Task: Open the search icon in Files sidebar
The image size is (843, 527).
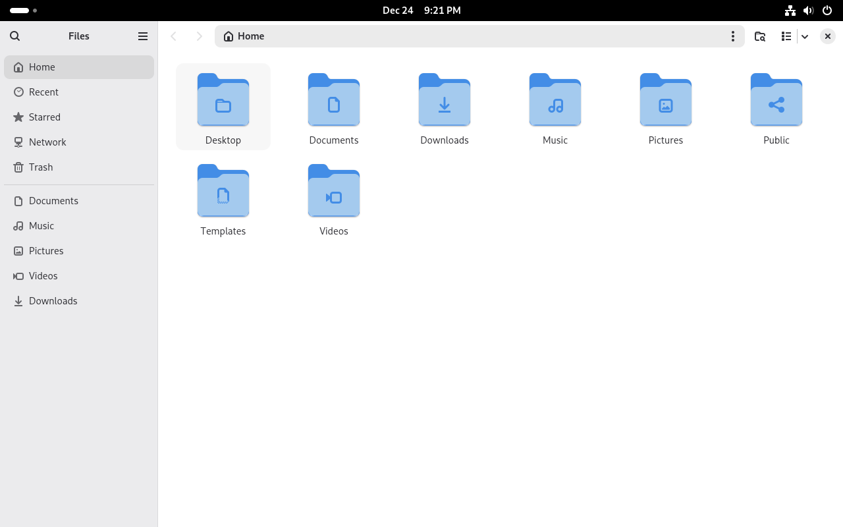Action: coord(15,36)
